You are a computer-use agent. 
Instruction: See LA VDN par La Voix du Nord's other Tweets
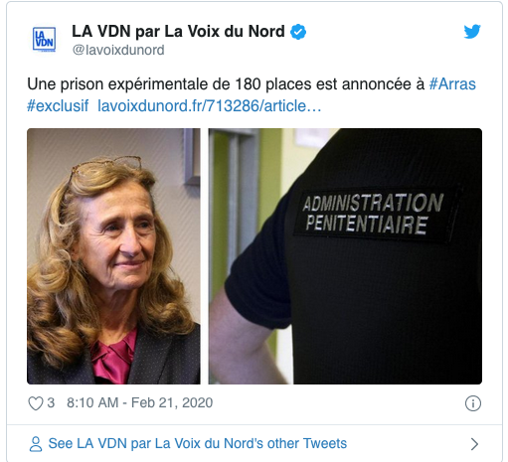click(198, 443)
